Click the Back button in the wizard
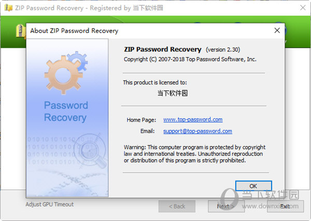 [x=177, y=206]
